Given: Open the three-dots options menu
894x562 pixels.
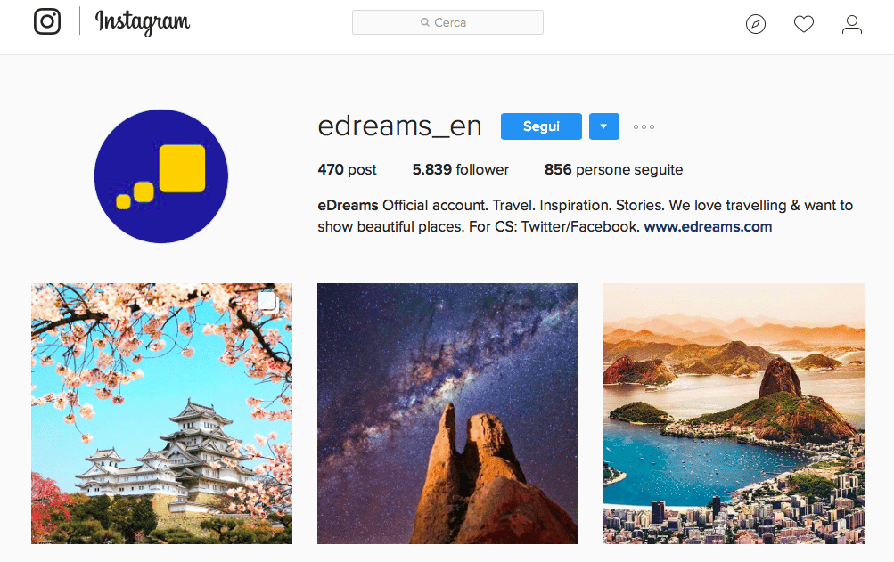Looking at the screenshot, I should (x=644, y=126).
